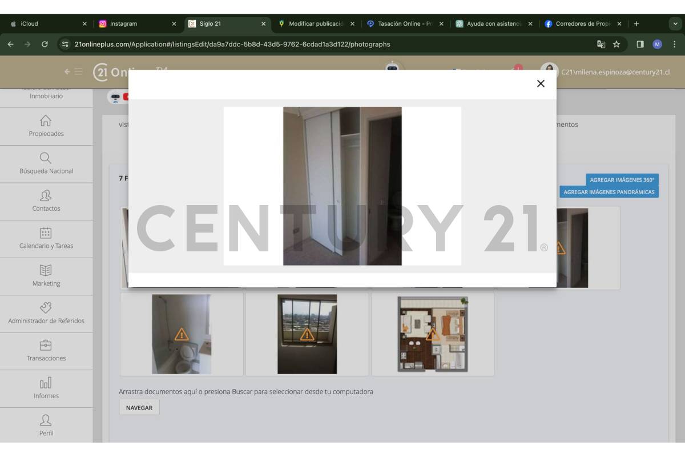Image resolution: width=685 pixels, height=457 pixels.
Task: Open Búsqueda Nacional search in sidebar
Action: click(46, 164)
